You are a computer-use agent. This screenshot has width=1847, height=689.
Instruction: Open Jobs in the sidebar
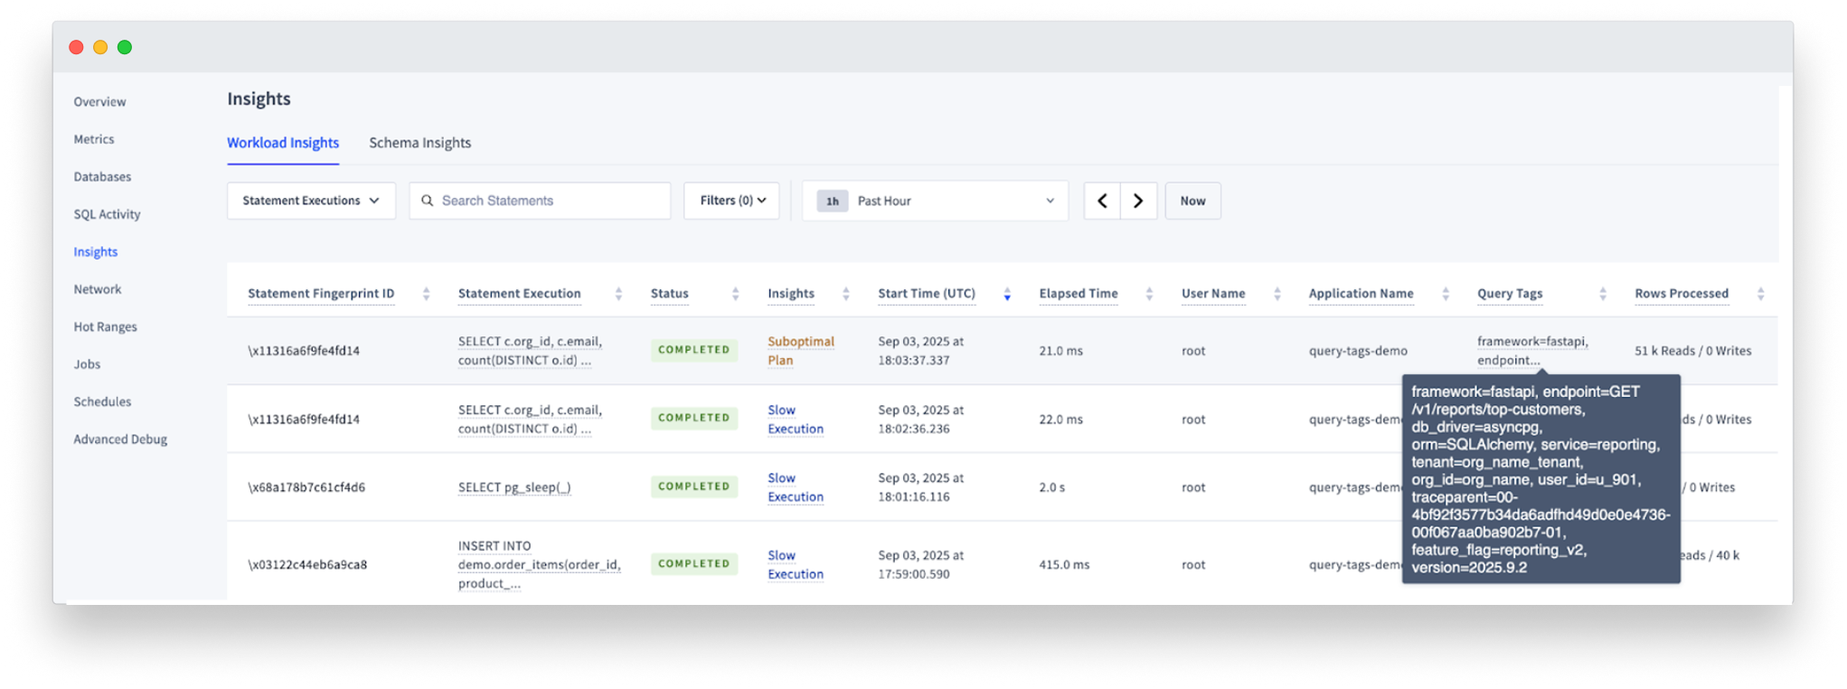pyautogui.click(x=87, y=364)
